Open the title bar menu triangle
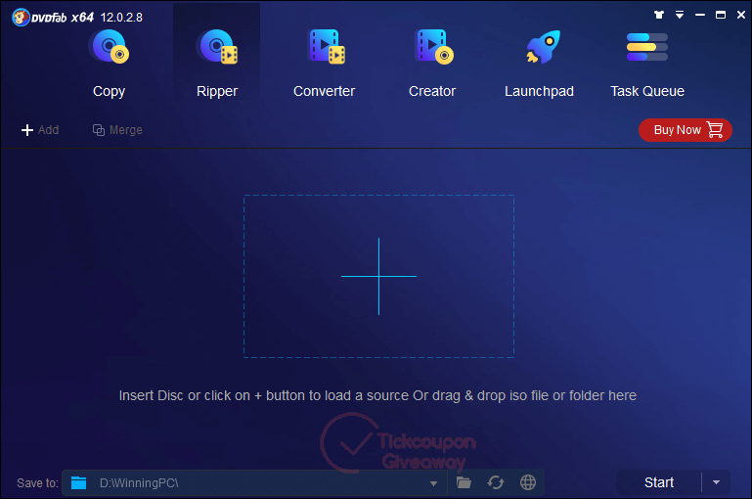Screen dimensions: 752x499 (x=680, y=15)
